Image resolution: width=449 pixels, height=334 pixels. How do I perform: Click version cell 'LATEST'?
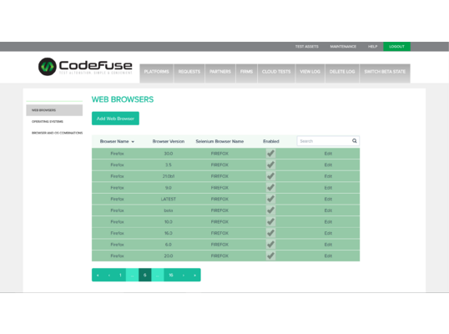169,199
